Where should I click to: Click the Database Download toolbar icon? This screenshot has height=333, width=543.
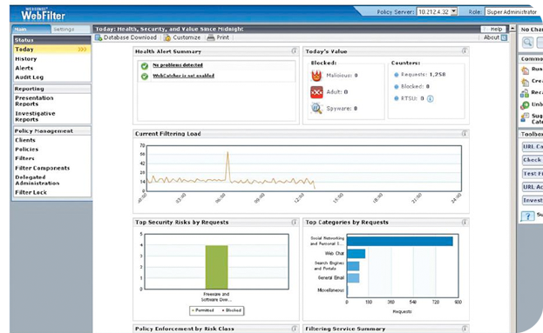pos(98,37)
